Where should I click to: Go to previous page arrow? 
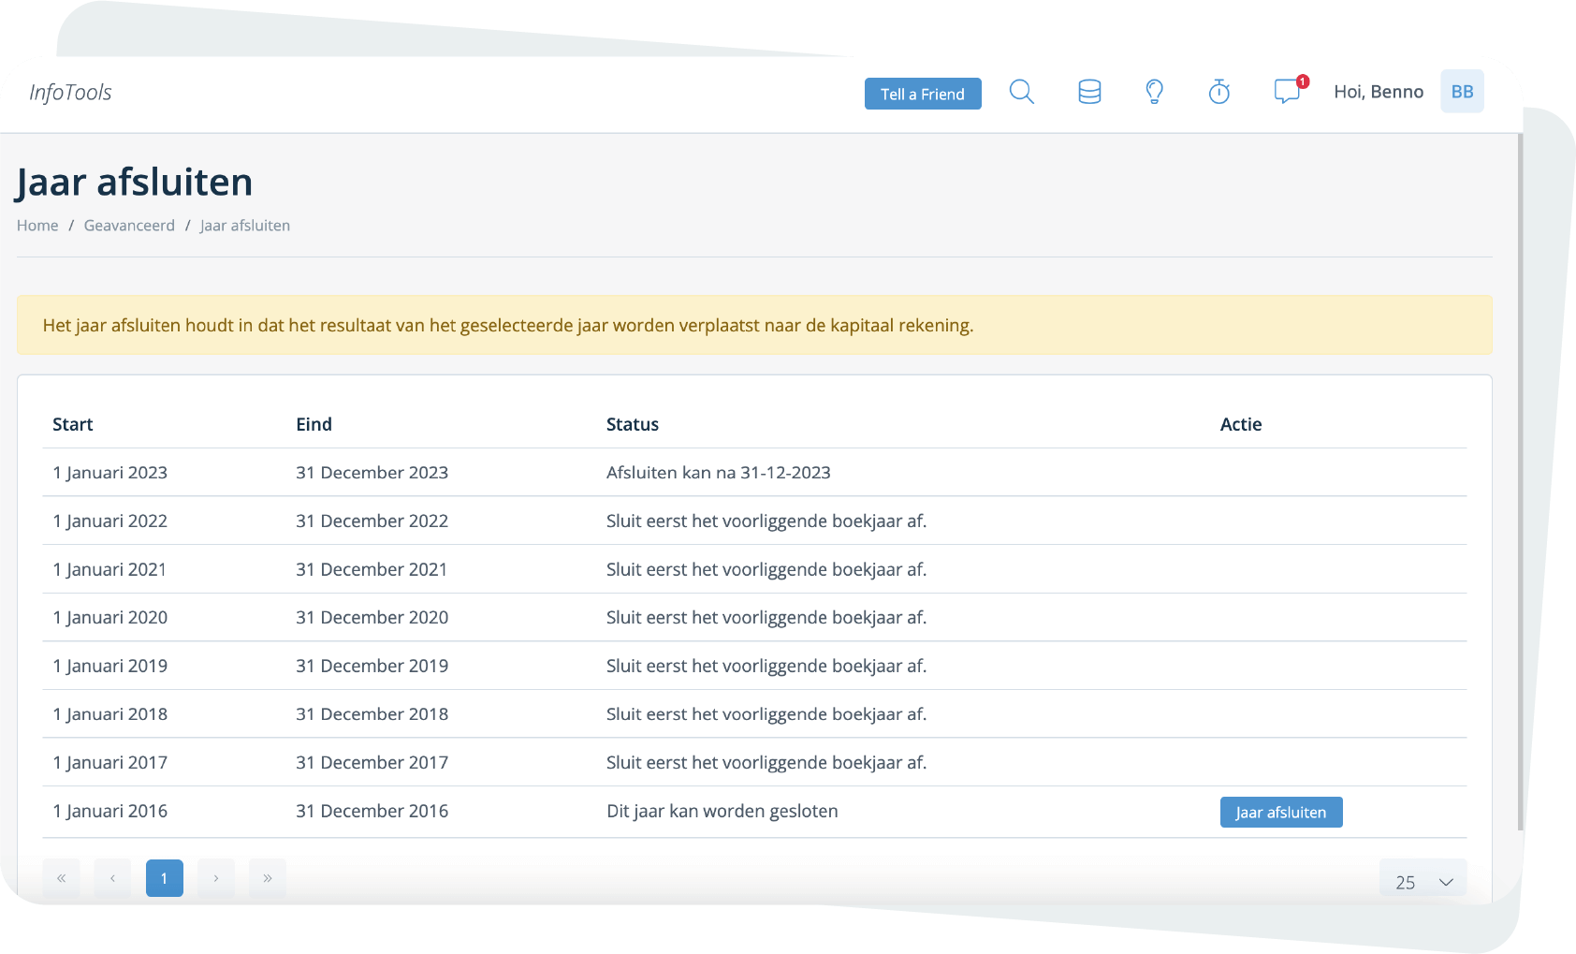point(113,878)
